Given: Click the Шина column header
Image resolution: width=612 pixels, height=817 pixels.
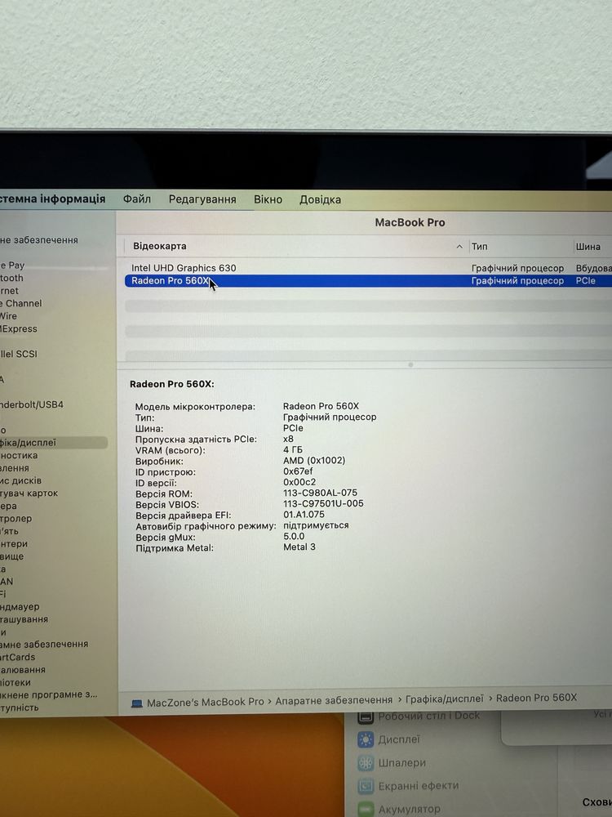Looking at the screenshot, I should click(588, 247).
